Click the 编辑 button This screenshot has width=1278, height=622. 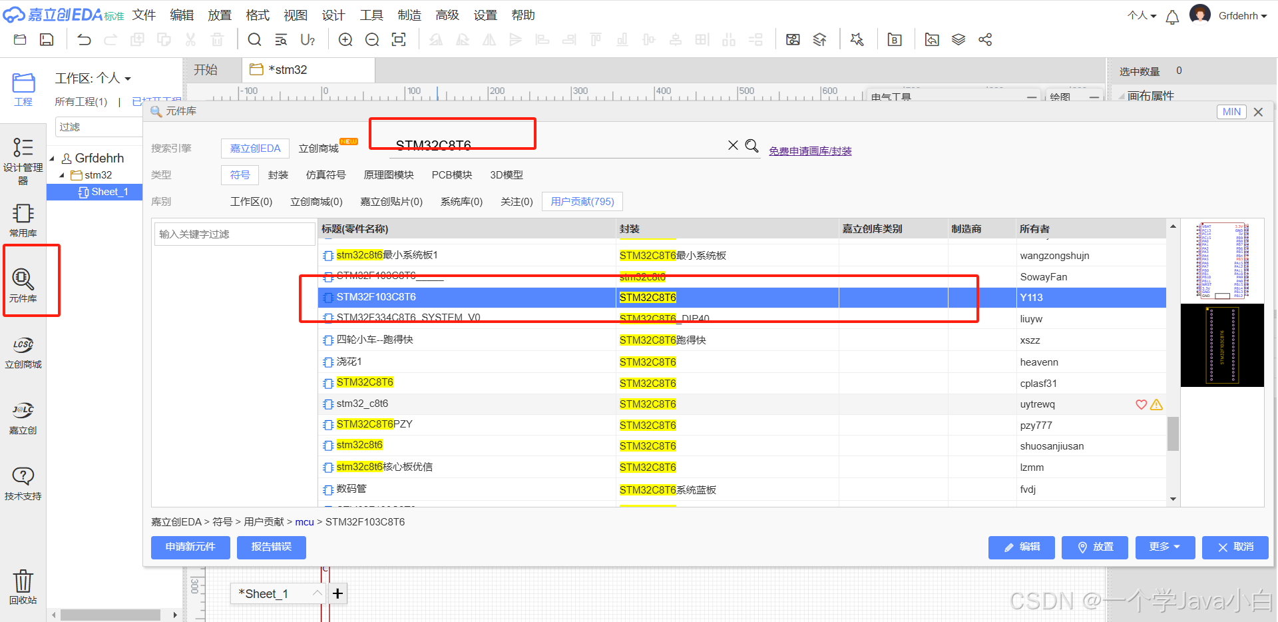tap(1022, 547)
